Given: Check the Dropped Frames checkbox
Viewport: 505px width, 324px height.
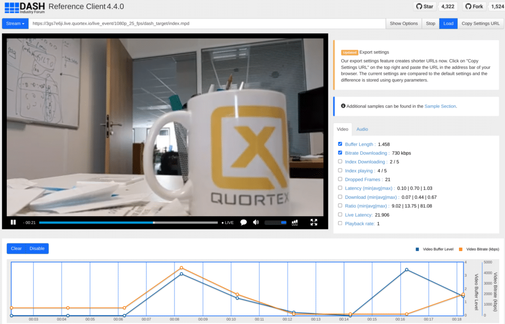Looking at the screenshot, I should [340, 179].
